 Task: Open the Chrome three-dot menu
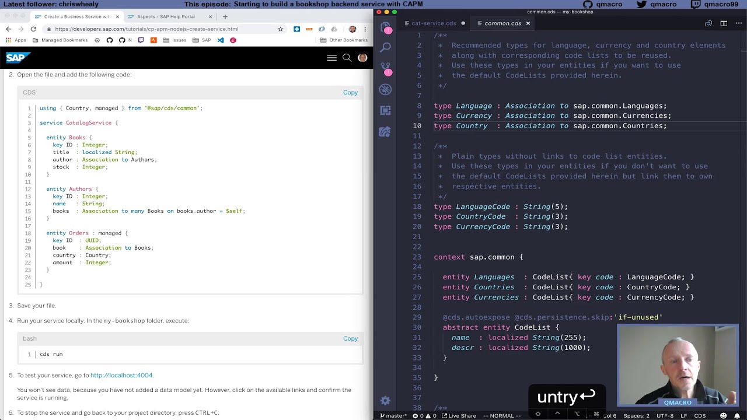[366, 29]
